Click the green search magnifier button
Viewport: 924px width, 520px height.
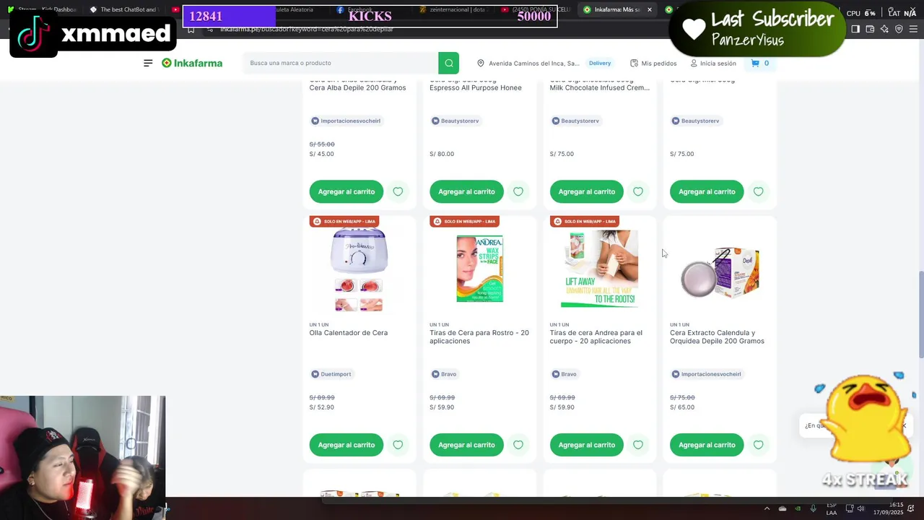coord(448,63)
